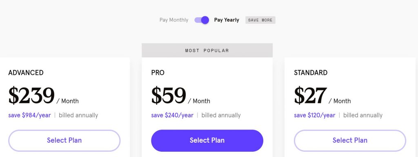418x157 pixels.
Task: Click billed annually under Pro plan
Action: pyautogui.click(x=221, y=115)
